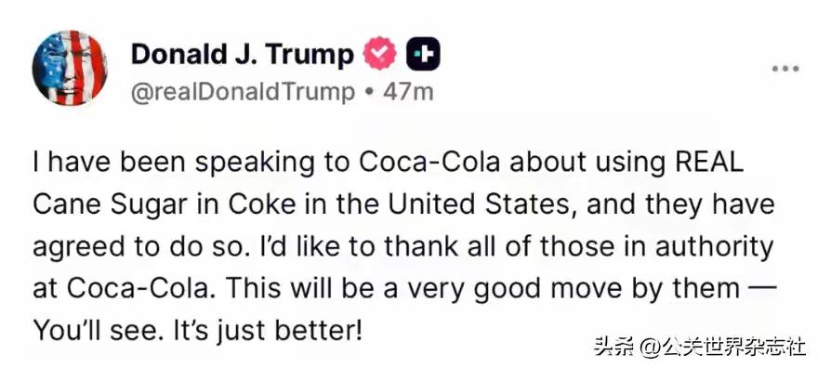The width and height of the screenshot is (818, 368).
Task: Open the three-dot more options menu
Action: click(x=785, y=68)
